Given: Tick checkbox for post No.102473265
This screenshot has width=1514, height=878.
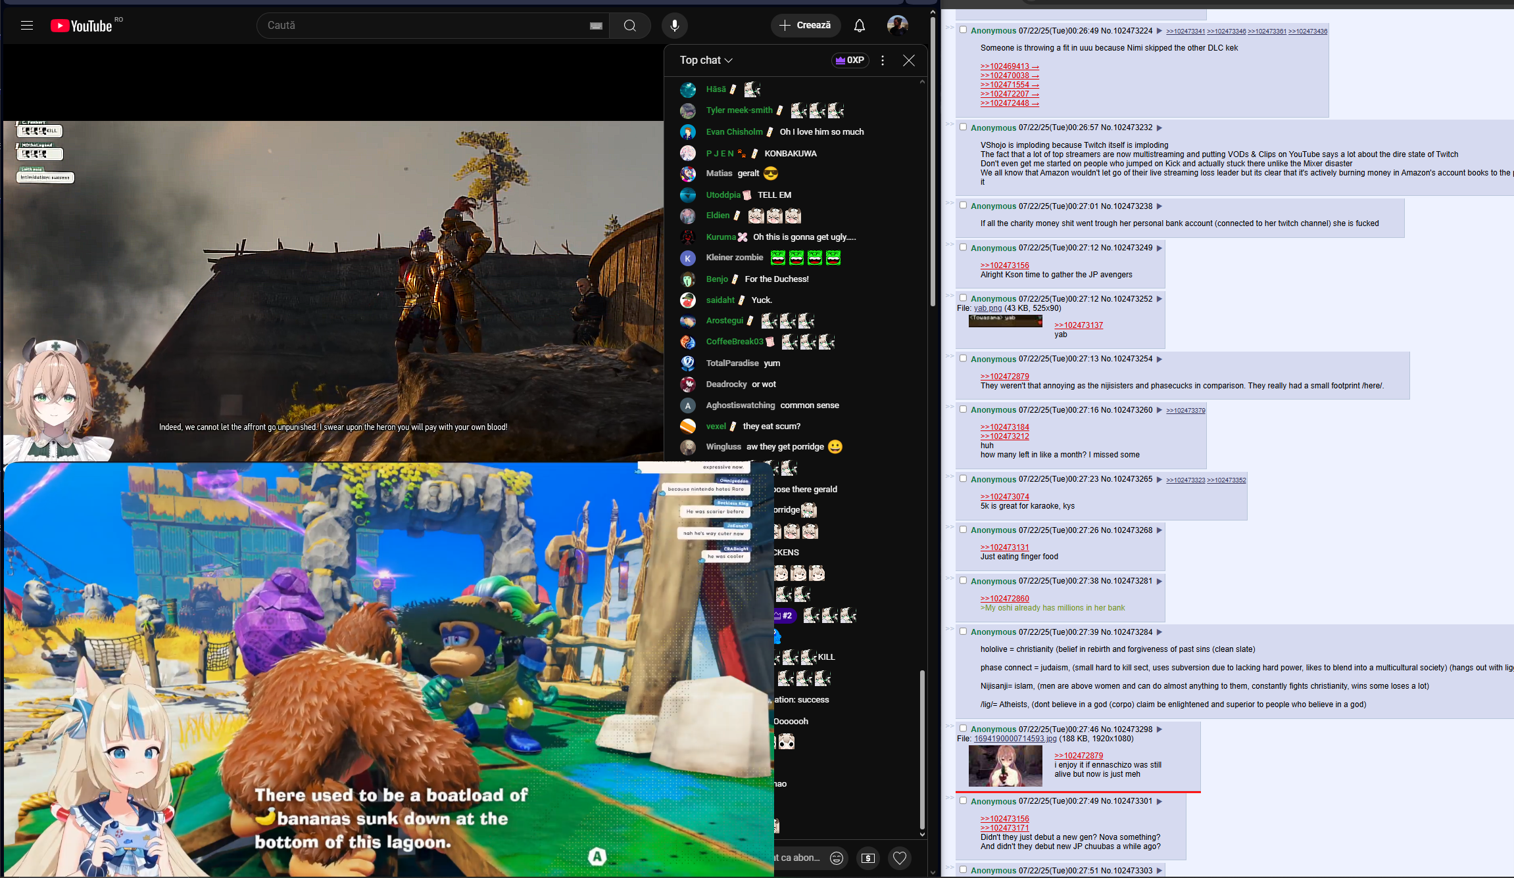Looking at the screenshot, I should click(964, 478).
